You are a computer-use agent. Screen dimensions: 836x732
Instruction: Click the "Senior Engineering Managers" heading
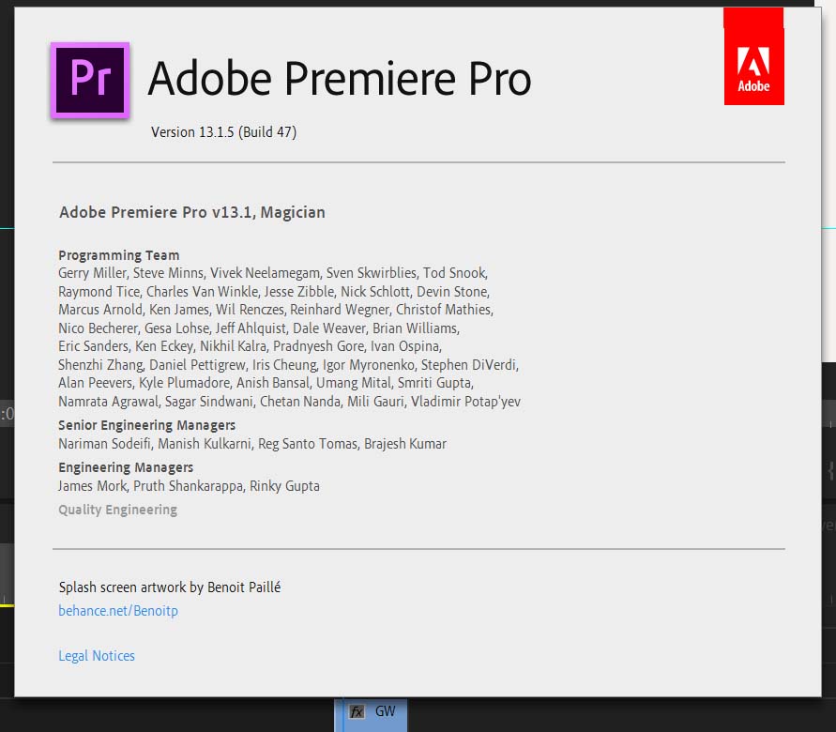point(148,425)
